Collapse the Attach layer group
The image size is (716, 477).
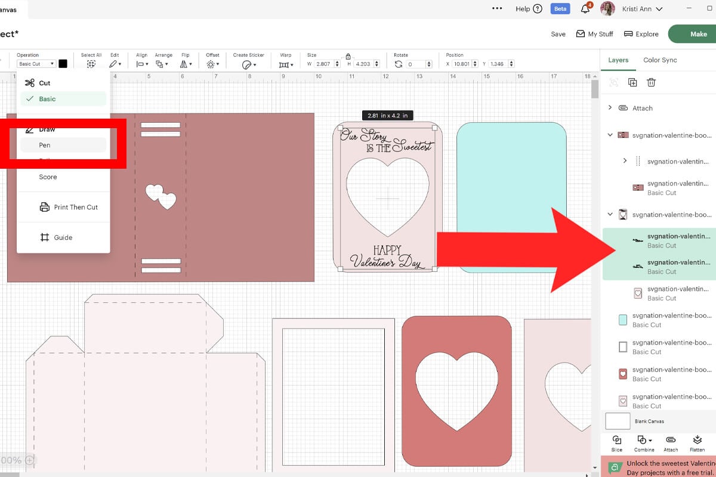click(x=610, y=108)
